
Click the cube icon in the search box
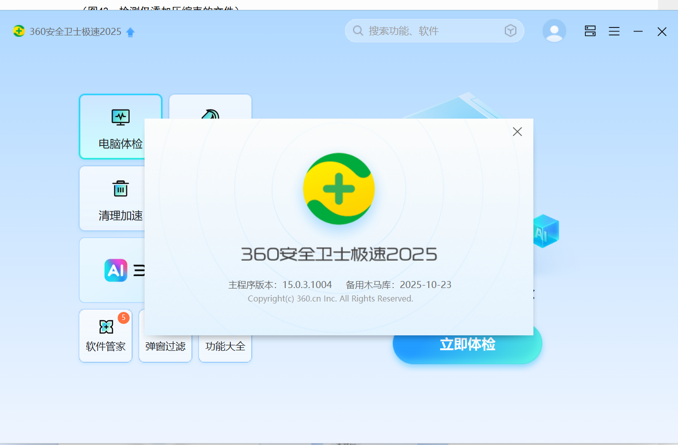(x=510, y=31)
